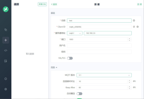Click the 暂无数据 text in the connections list

point(30,54)
